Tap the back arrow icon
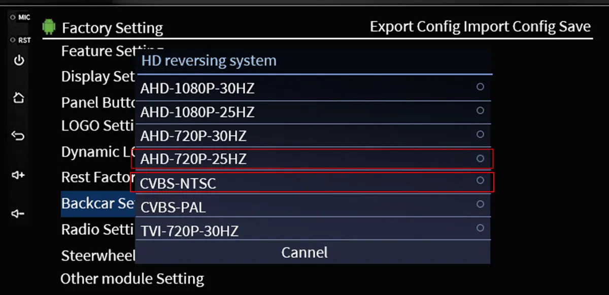 click(x=19, y=136)
